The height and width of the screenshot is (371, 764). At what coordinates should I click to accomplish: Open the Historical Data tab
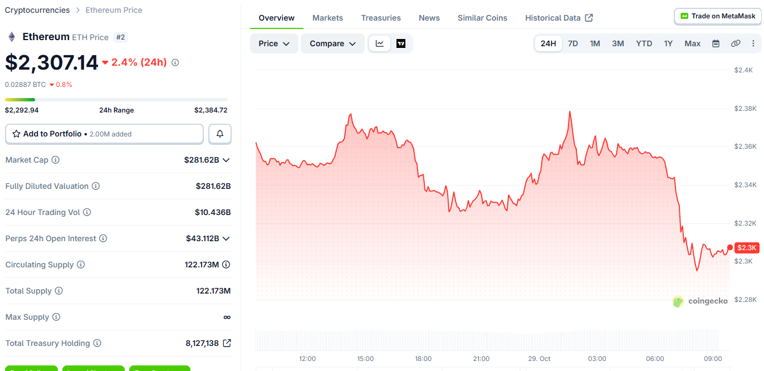[x=559, y=18]
